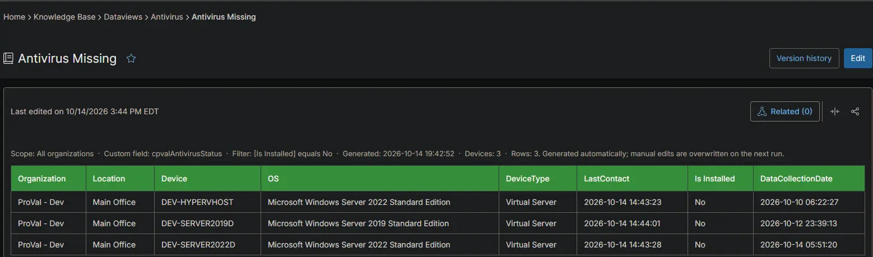Open Knowledge Base breadcrumb link
The image size is (873, 257).
click(x=64, y=17)
